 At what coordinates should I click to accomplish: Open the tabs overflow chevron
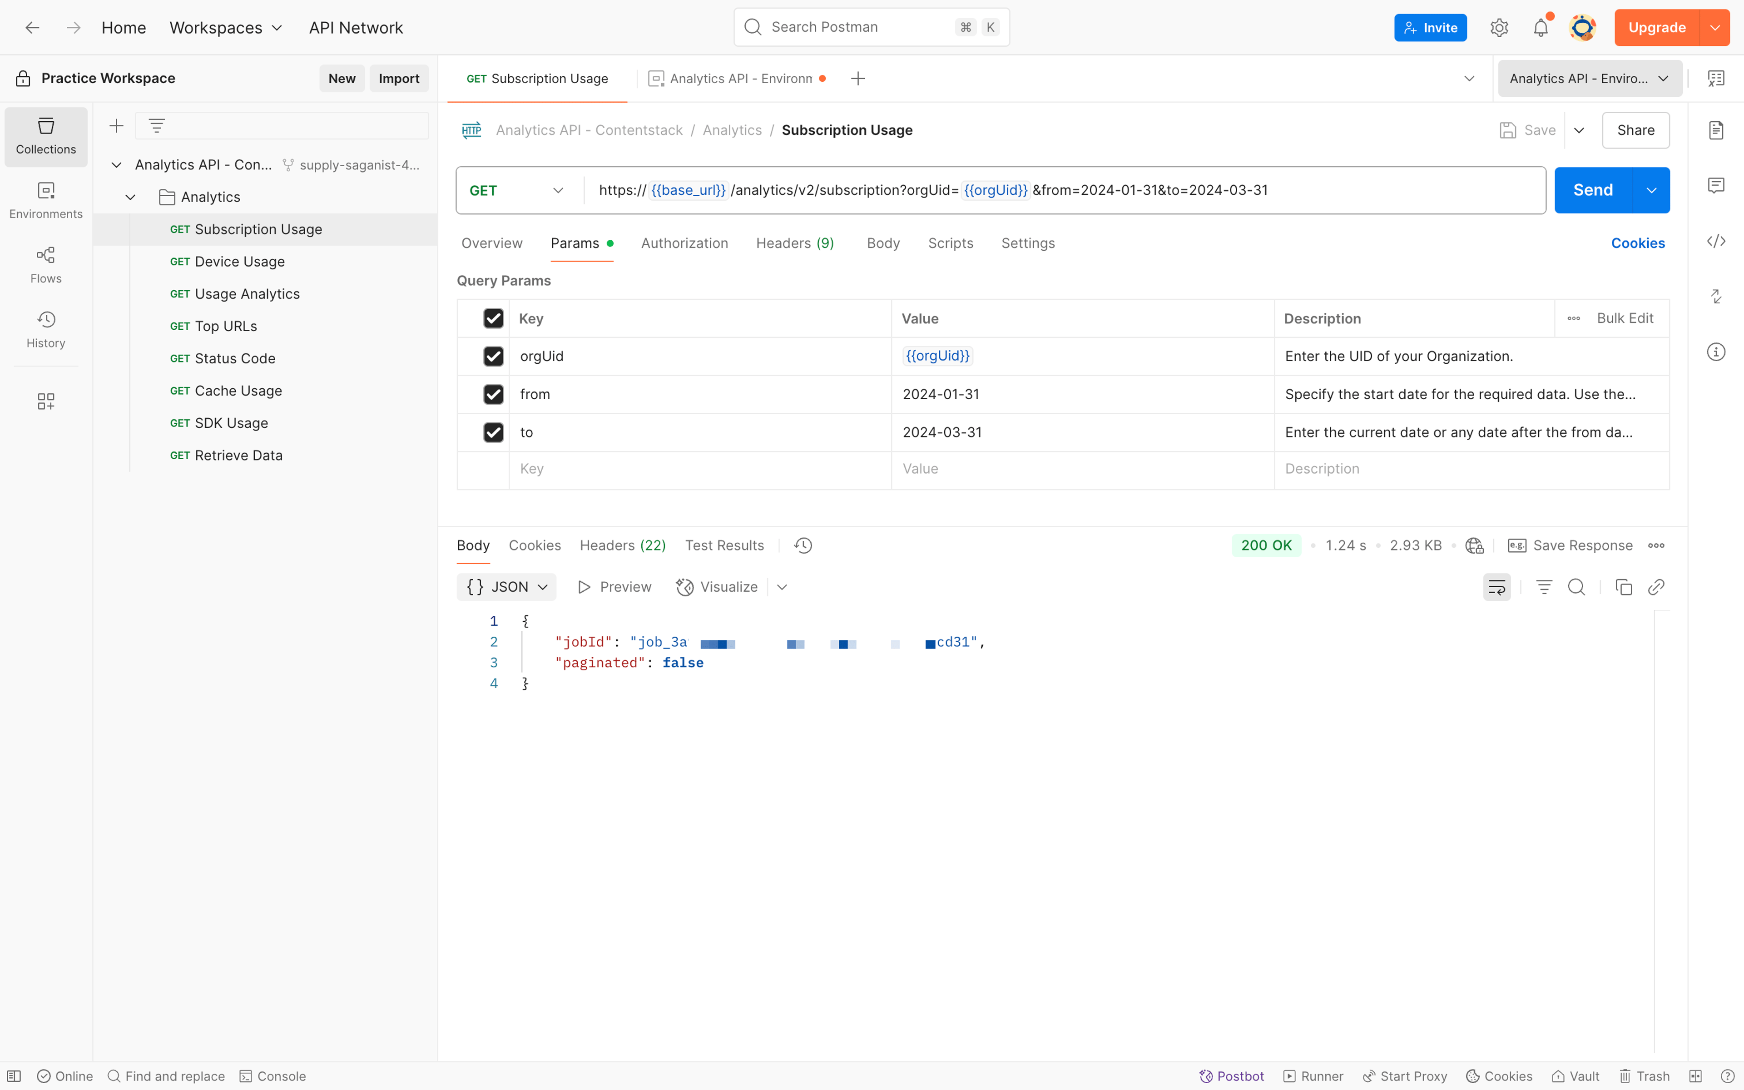(1469, 79)
